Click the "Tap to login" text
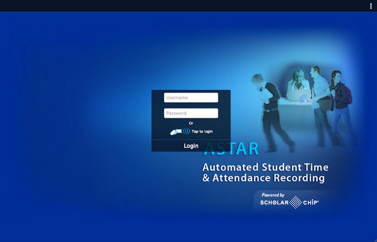This screenshot has width=377, height=242. click(202, 132)
